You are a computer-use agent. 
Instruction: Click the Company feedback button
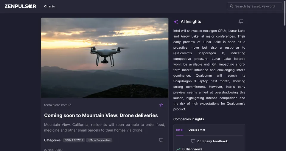(x=209, y=141)
